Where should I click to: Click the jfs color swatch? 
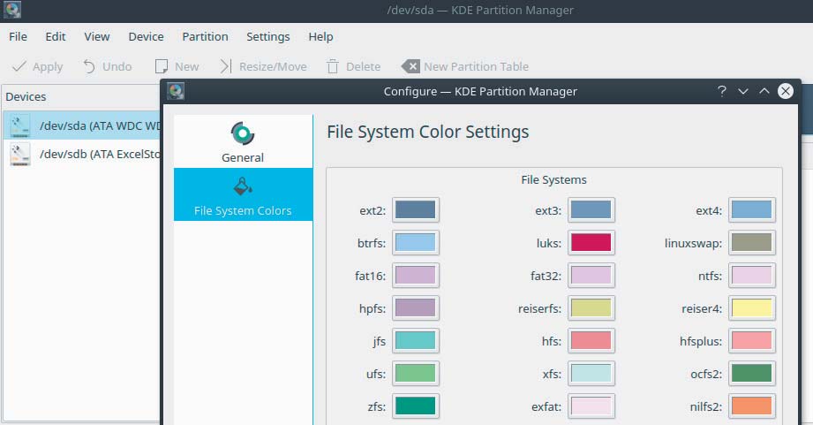click(x=415, y=340)
